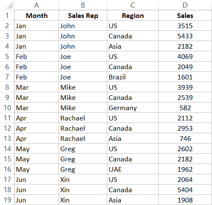Select column C header
This screenshot has height=205, width=212.
[132, 5]
